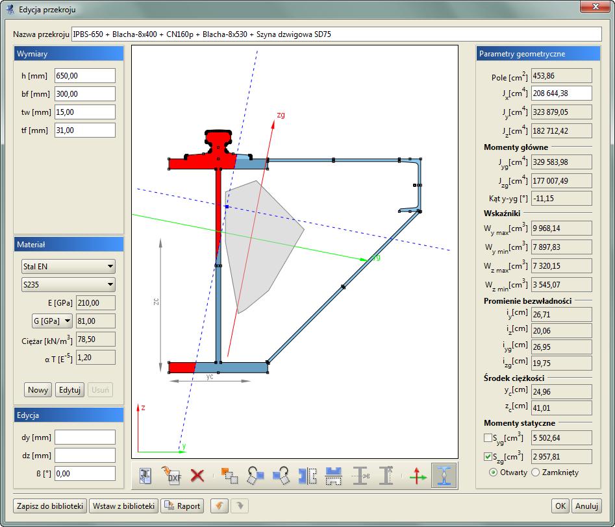Click the dz [mm] input field
This screenshot has height=527, width=615.
pos(85,455)
